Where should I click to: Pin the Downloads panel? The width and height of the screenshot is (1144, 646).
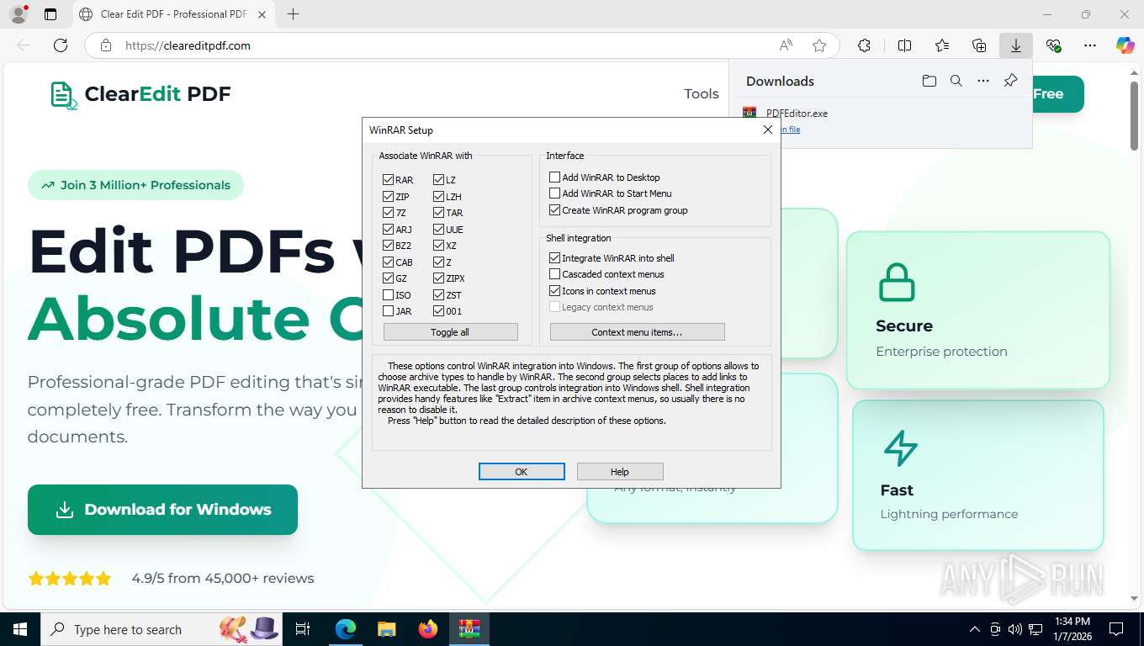coord(1010,81)
